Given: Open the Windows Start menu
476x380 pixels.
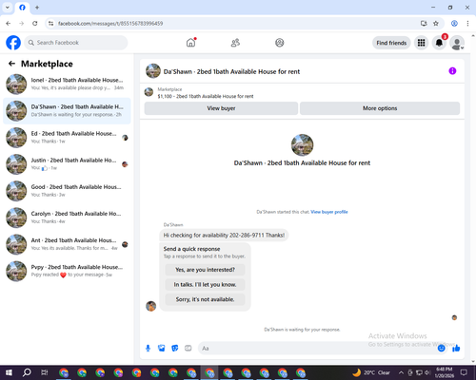Looking at the screenshot, I should pyautogui.click(x=9, y=372).
